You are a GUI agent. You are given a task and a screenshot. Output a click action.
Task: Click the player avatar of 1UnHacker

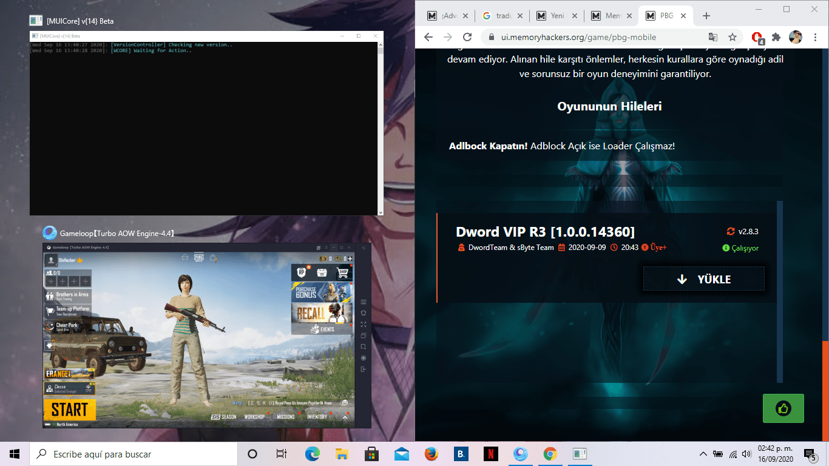(x=51, y=260)
